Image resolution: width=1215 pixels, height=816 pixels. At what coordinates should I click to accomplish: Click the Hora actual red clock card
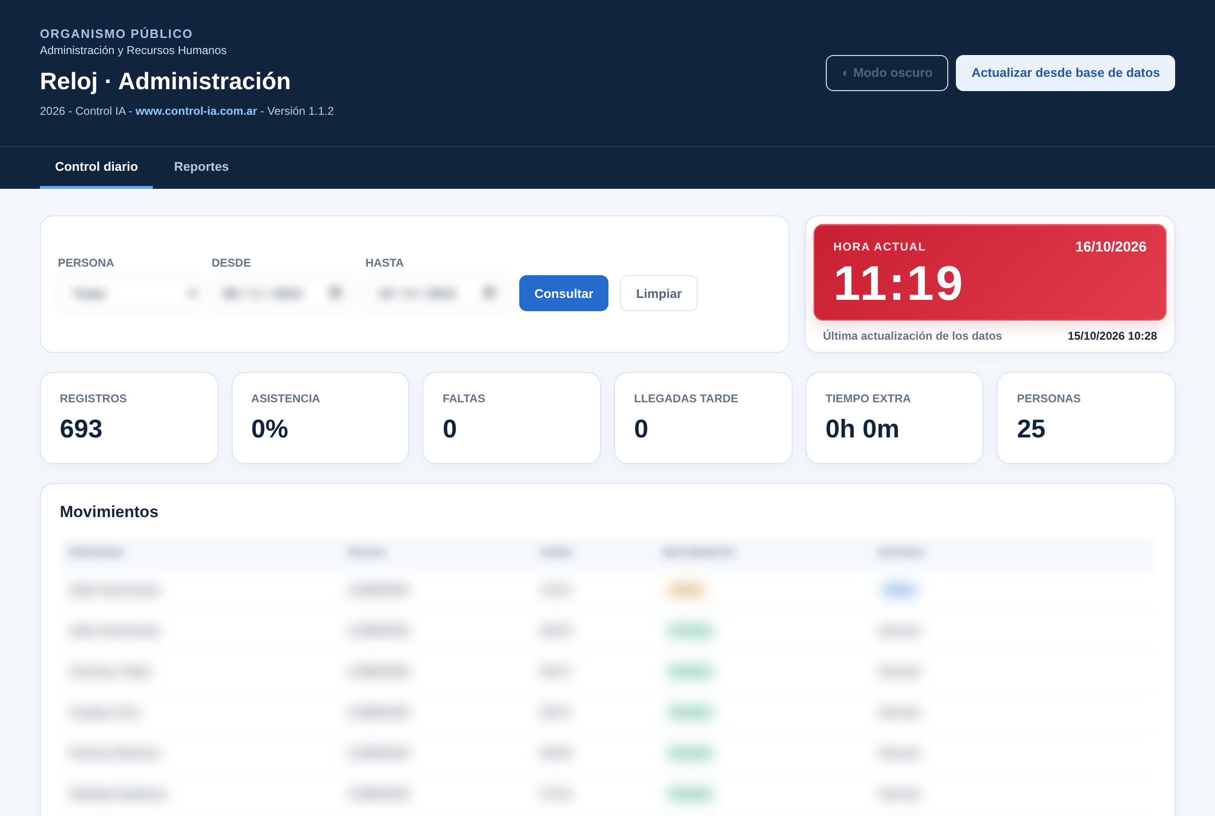[x=989, y=272]
